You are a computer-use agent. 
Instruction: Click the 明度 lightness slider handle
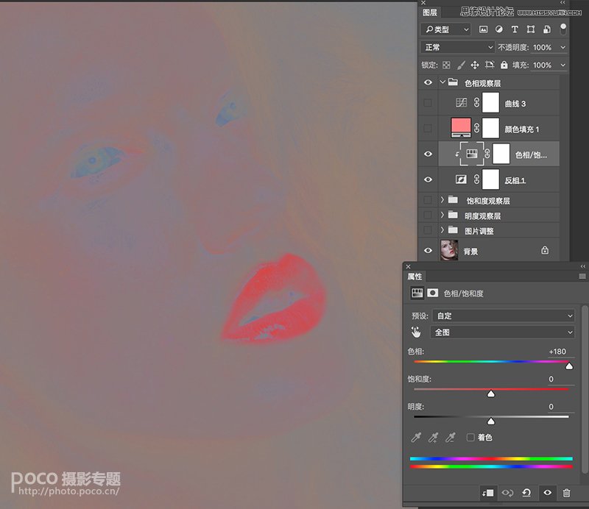pyautogui.click(x=491, y=421)
